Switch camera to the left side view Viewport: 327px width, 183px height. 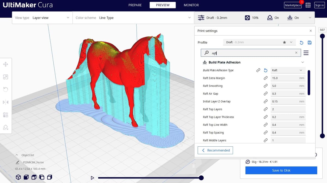42,177
